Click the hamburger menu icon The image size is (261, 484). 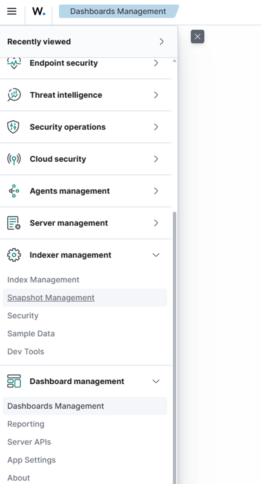click(x=12, y=11)
